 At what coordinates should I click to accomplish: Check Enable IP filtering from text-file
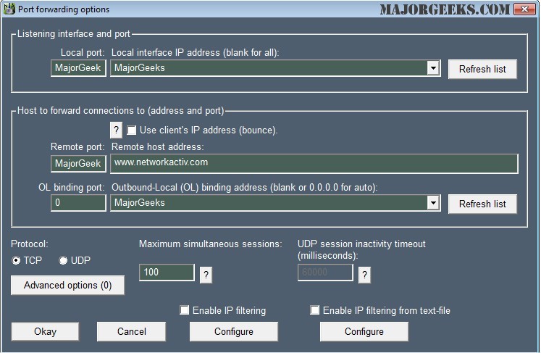[x=314, y=310]
